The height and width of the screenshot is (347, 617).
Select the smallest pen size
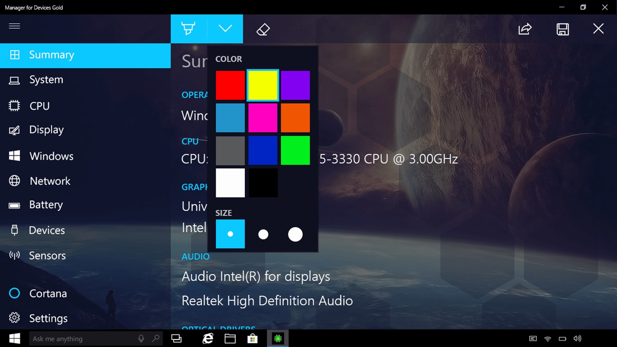point(230,234)
